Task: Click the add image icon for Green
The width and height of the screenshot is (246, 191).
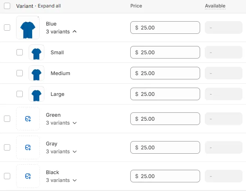Action: click(28, 119)
